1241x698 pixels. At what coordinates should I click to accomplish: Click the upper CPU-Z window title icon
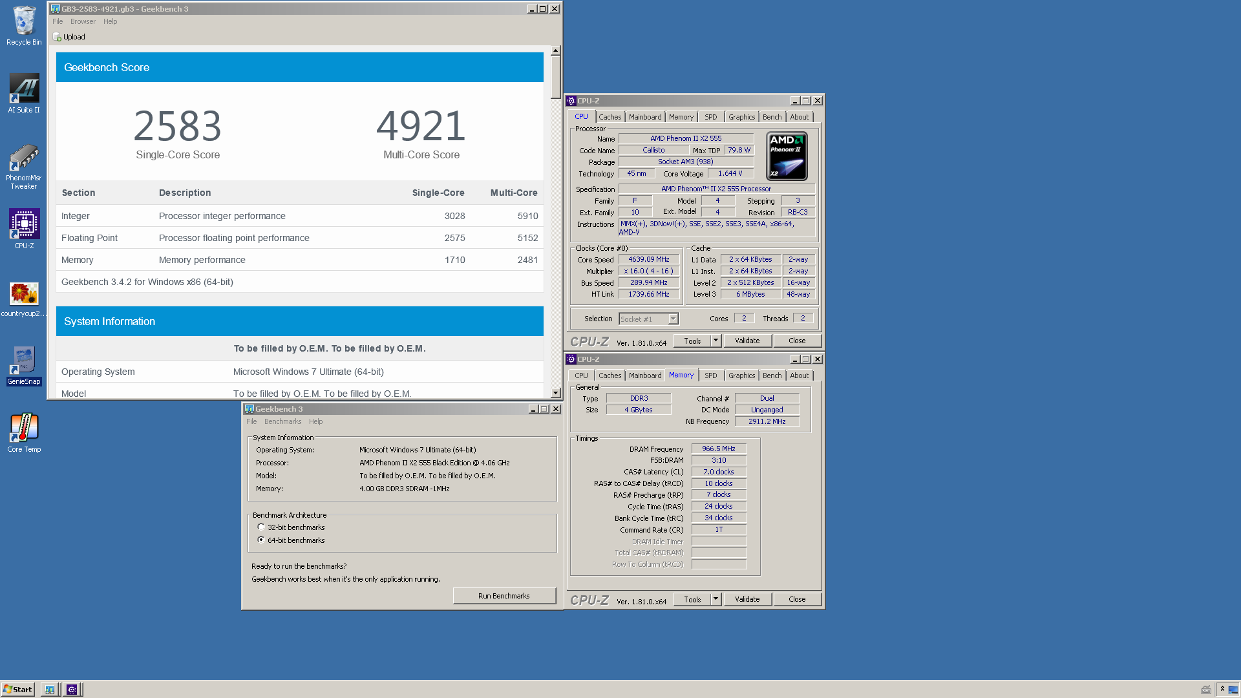[x=571, y=101]
